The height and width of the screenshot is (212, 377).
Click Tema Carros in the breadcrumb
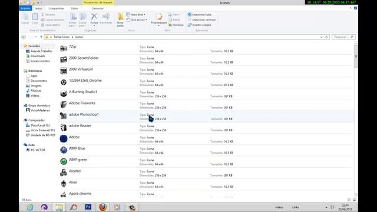pos(61,37)
